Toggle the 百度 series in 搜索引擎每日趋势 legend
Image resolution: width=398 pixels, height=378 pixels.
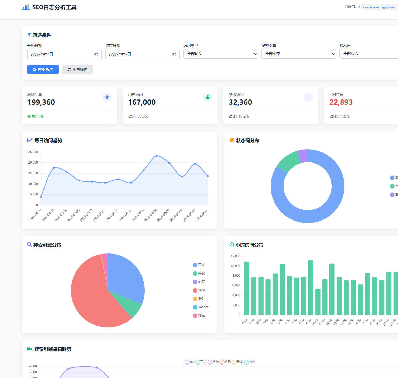(201, 362)
